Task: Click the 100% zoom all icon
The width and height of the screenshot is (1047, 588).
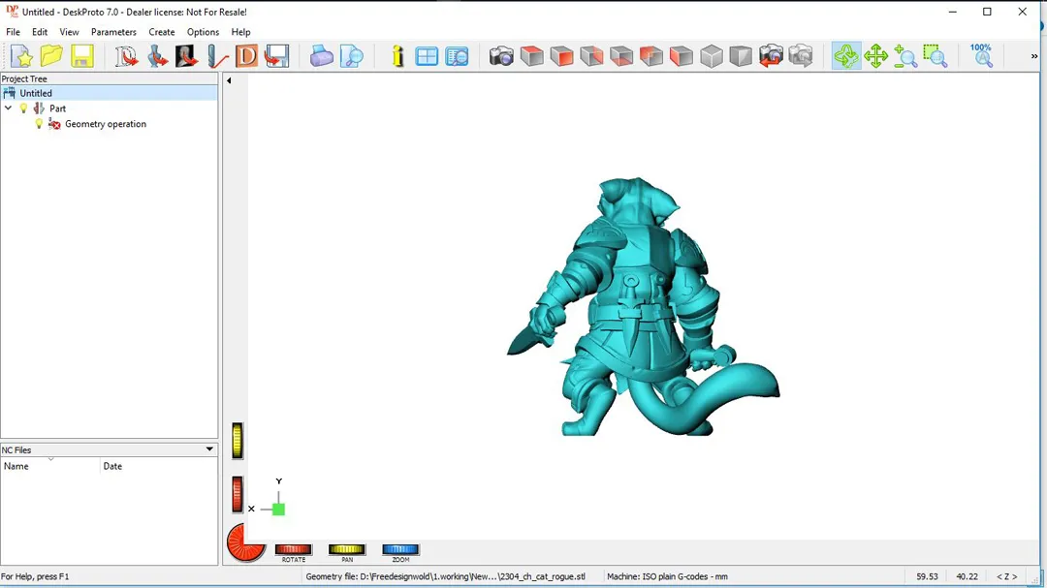Action: pos(981,56)
